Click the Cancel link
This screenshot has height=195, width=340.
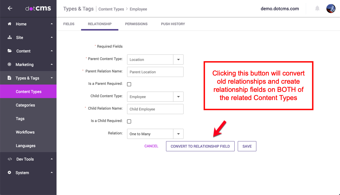[x=151, y=146]
